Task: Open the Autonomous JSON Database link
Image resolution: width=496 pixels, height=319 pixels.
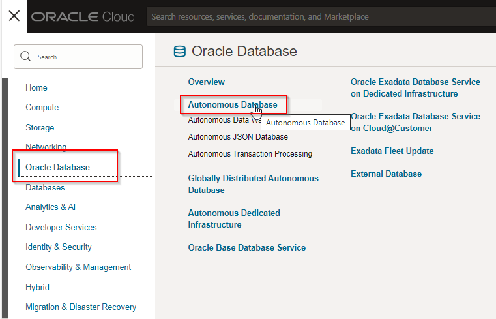Action: [x=238, y=137]
